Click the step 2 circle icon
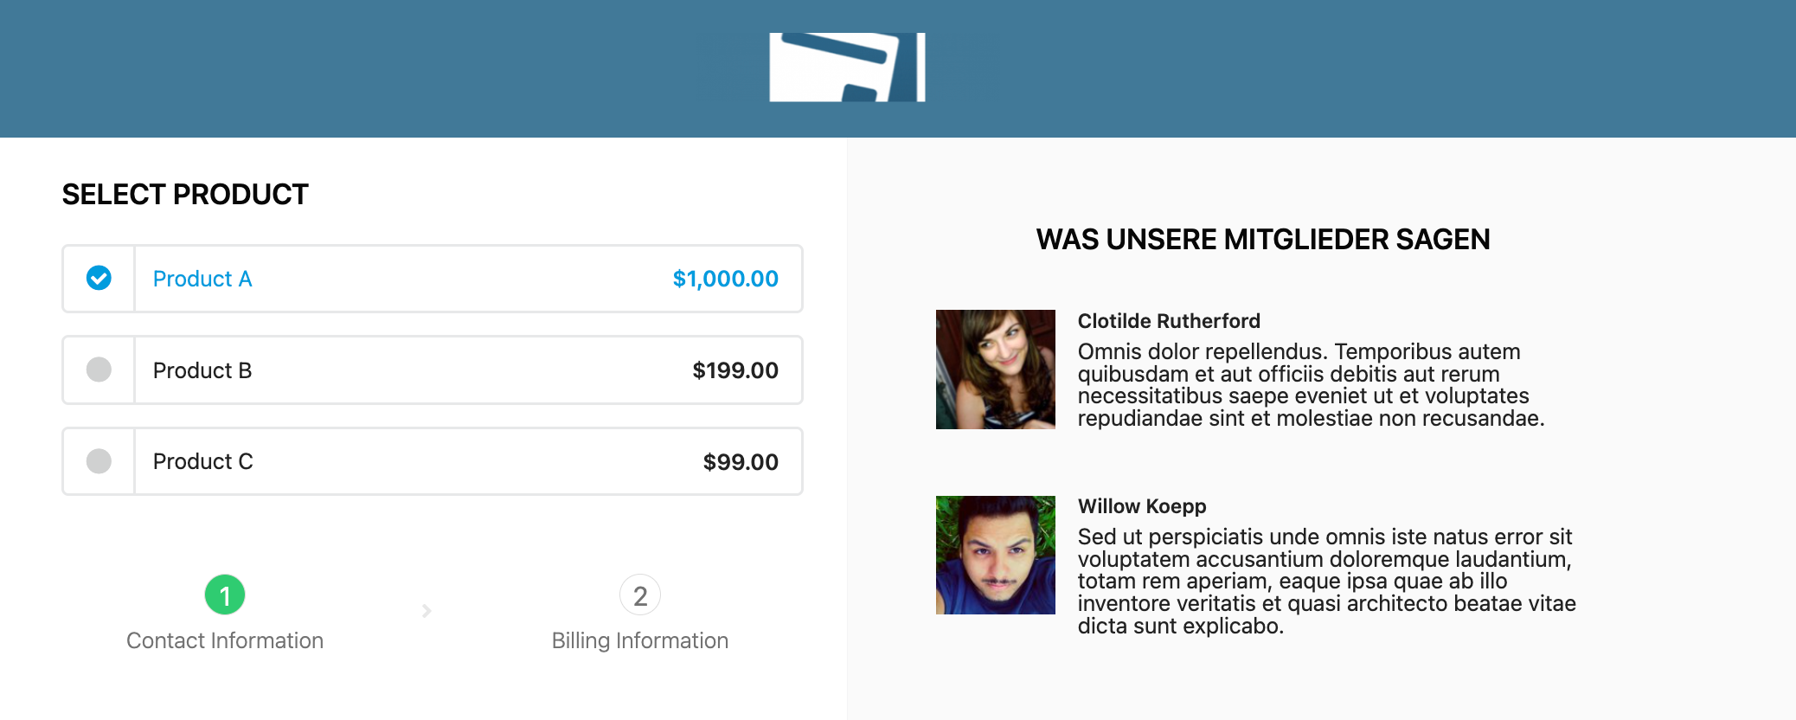The height and width of the screenshot is (720, 1796). click(640, 595)
